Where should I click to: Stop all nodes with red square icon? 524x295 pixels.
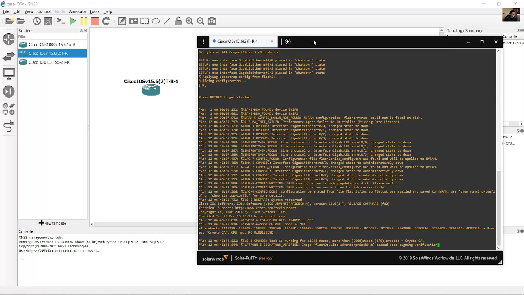(x=95, y=21)
